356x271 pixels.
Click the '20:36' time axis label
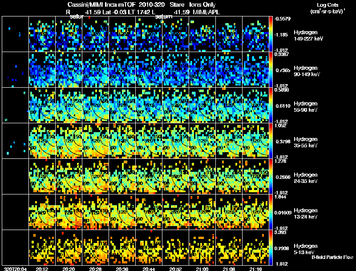tap(122, 269)
